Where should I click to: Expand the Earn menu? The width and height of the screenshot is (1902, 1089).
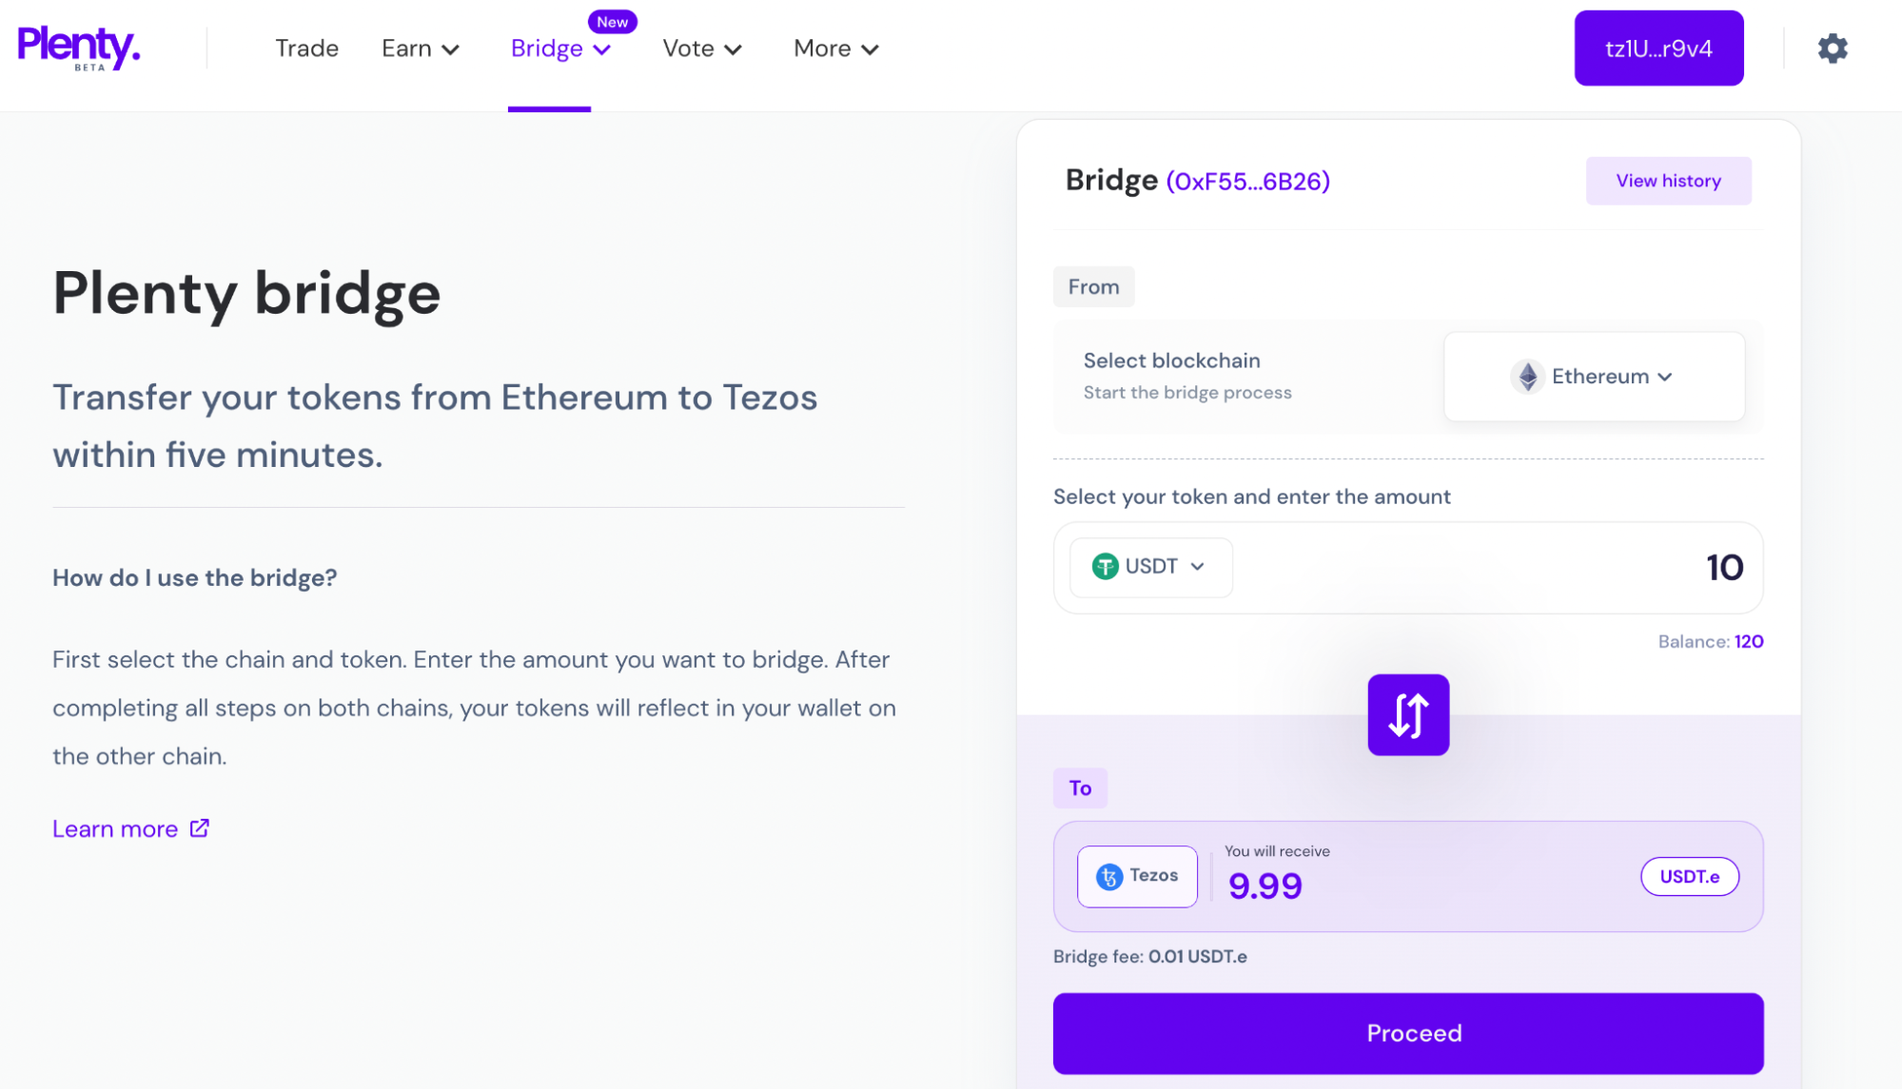pyautogui.click(x=420, y=49)
